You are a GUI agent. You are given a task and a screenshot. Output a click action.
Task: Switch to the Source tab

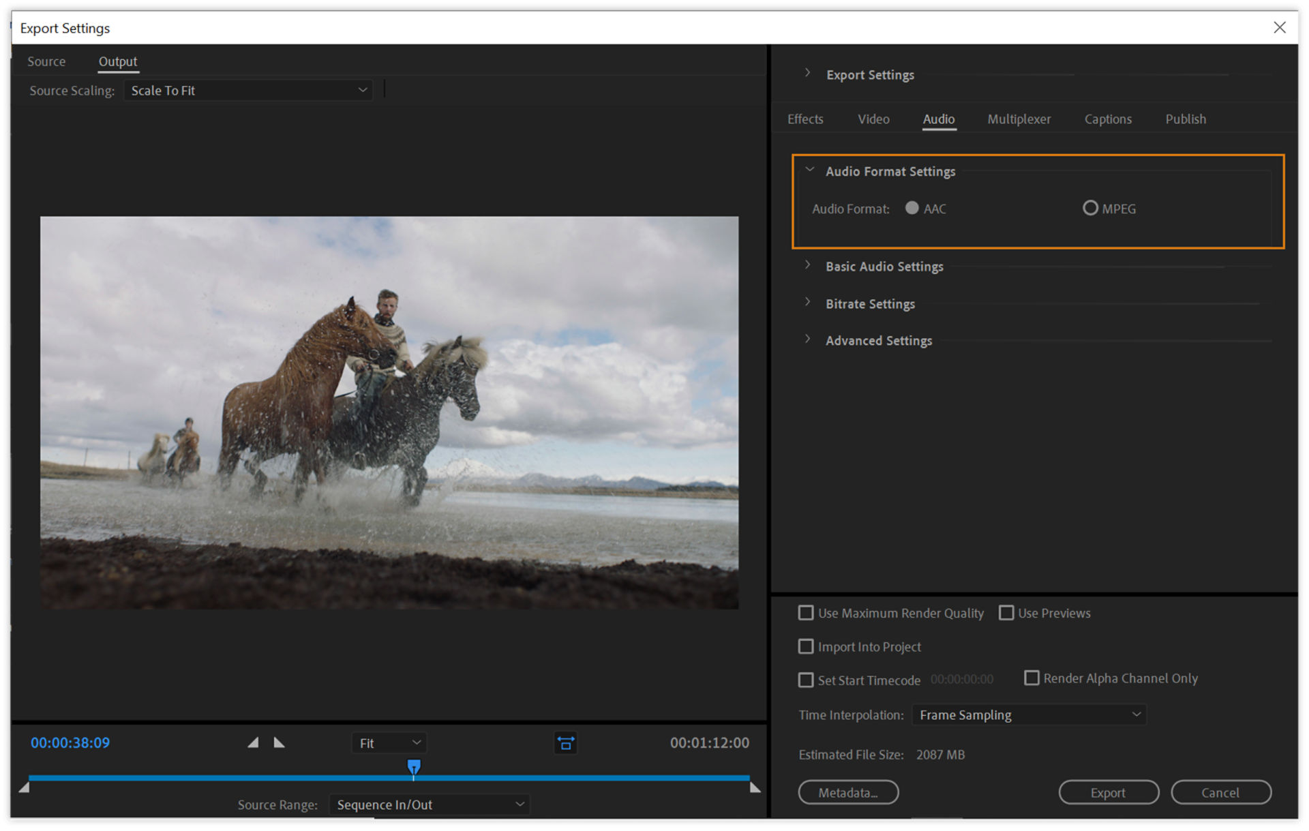pos(46,61)
